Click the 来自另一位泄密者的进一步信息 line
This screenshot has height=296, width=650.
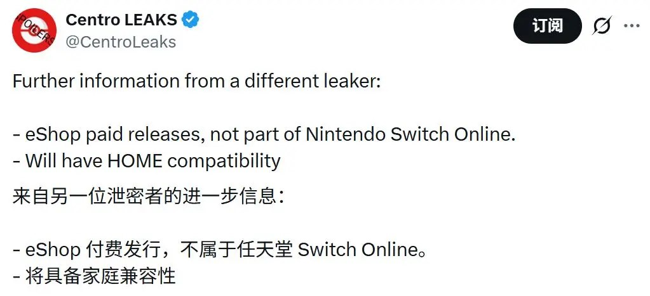pyautogui.click(x=149, y=196)
